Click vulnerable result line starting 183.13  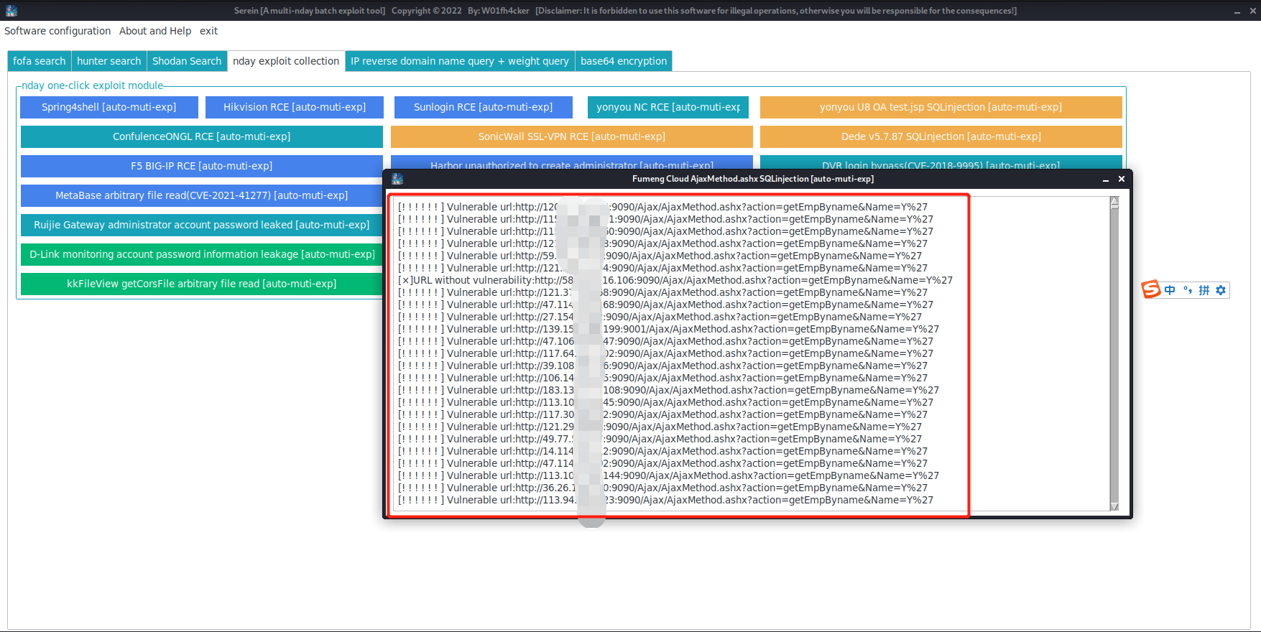click(x=668, y=390)
